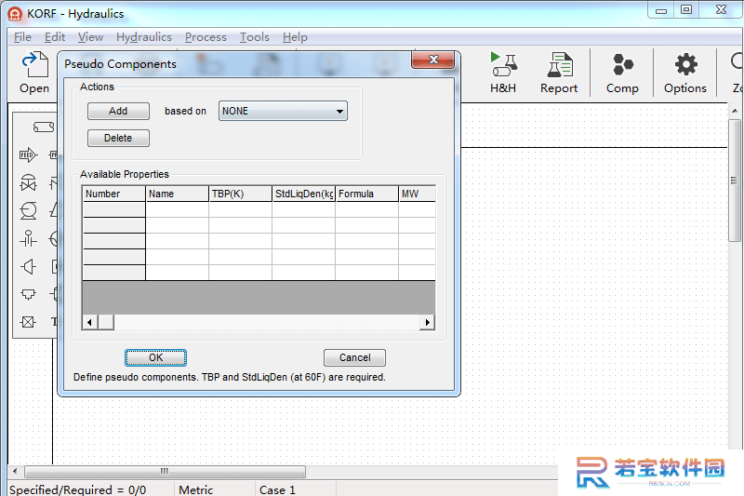Click the Metric status bar entry
This screenshot has width=744, height=496.
click(196, 489)
